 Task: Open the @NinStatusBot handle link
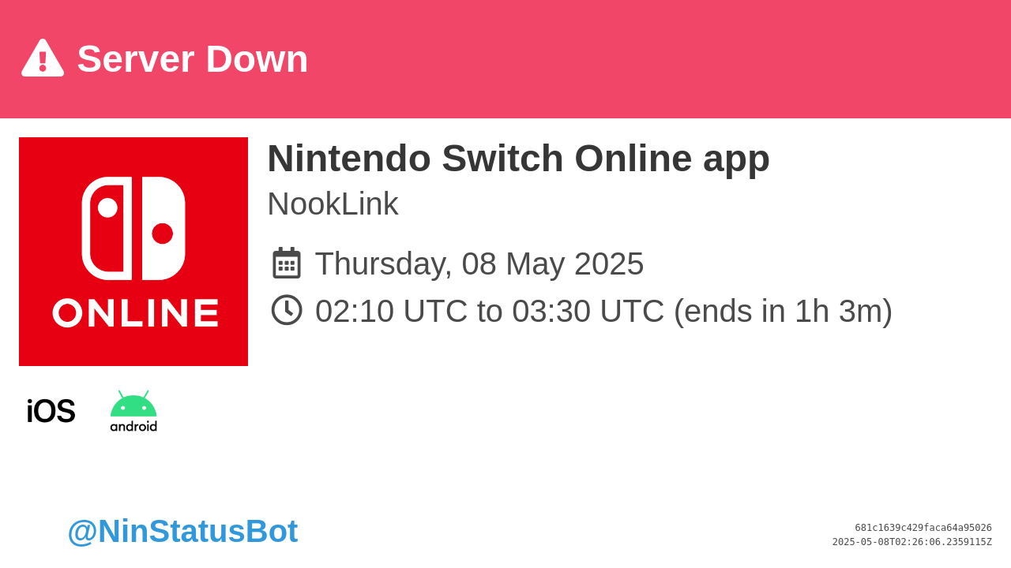[x=182, y=531]
